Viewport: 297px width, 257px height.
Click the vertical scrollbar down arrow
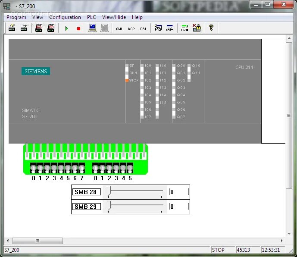click(289, 233)
